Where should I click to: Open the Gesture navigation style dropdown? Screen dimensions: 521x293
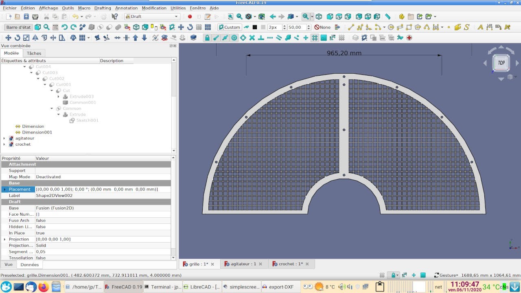[446, 276]
